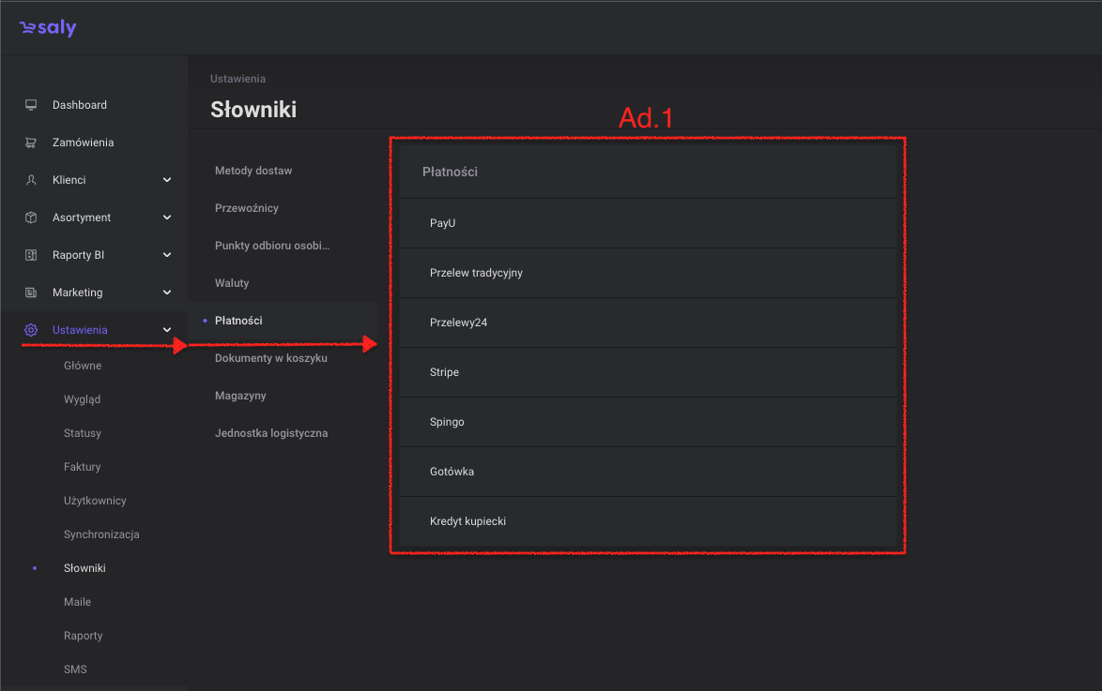The width and height of the screenshot is (1102, 691).
Task: Click the Saly logo
Action: coord(48,28)
